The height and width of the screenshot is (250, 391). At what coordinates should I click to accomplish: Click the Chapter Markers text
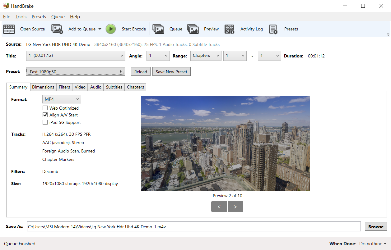point(58,159)
